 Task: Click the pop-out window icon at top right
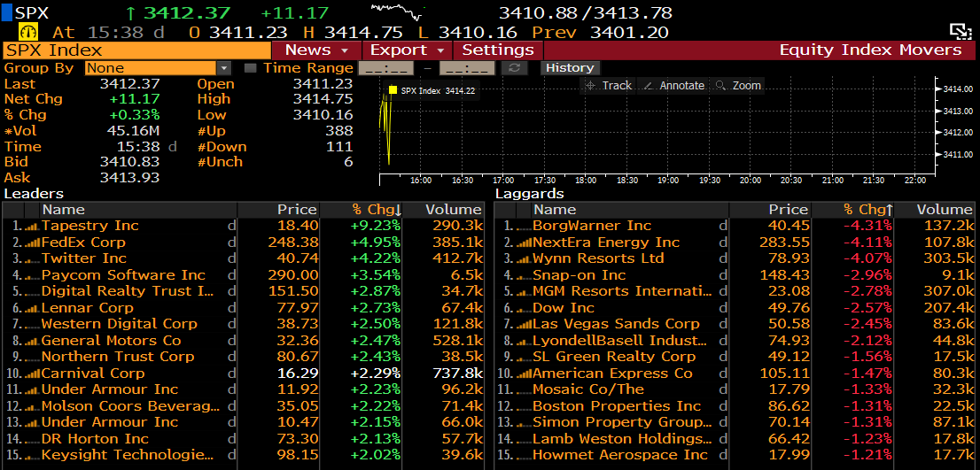[961, 32]
